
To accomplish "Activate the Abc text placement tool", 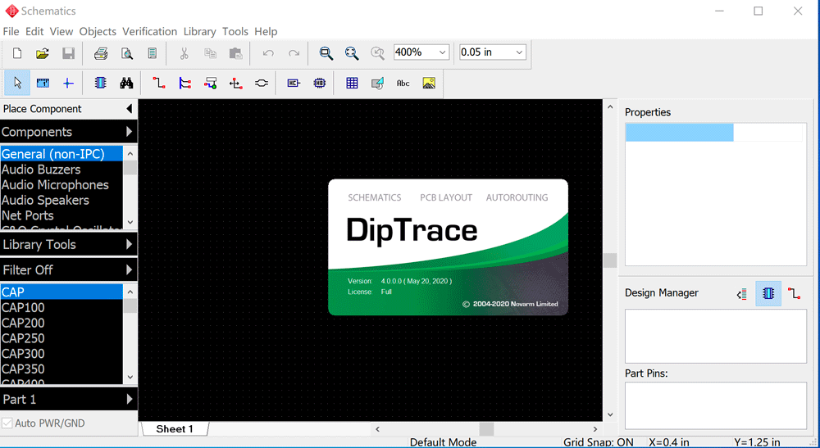I will click(403, 83).
